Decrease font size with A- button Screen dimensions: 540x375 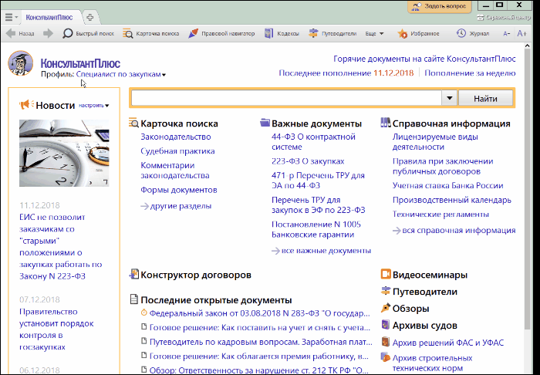click(x=506, y=33)
